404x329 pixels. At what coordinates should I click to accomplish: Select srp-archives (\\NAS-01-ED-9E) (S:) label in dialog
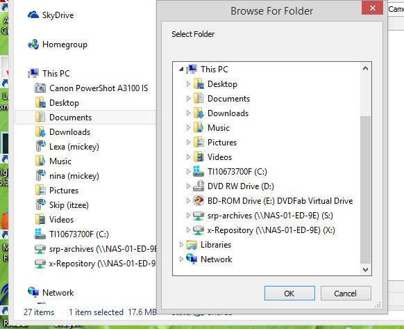(x=270, y=216)
